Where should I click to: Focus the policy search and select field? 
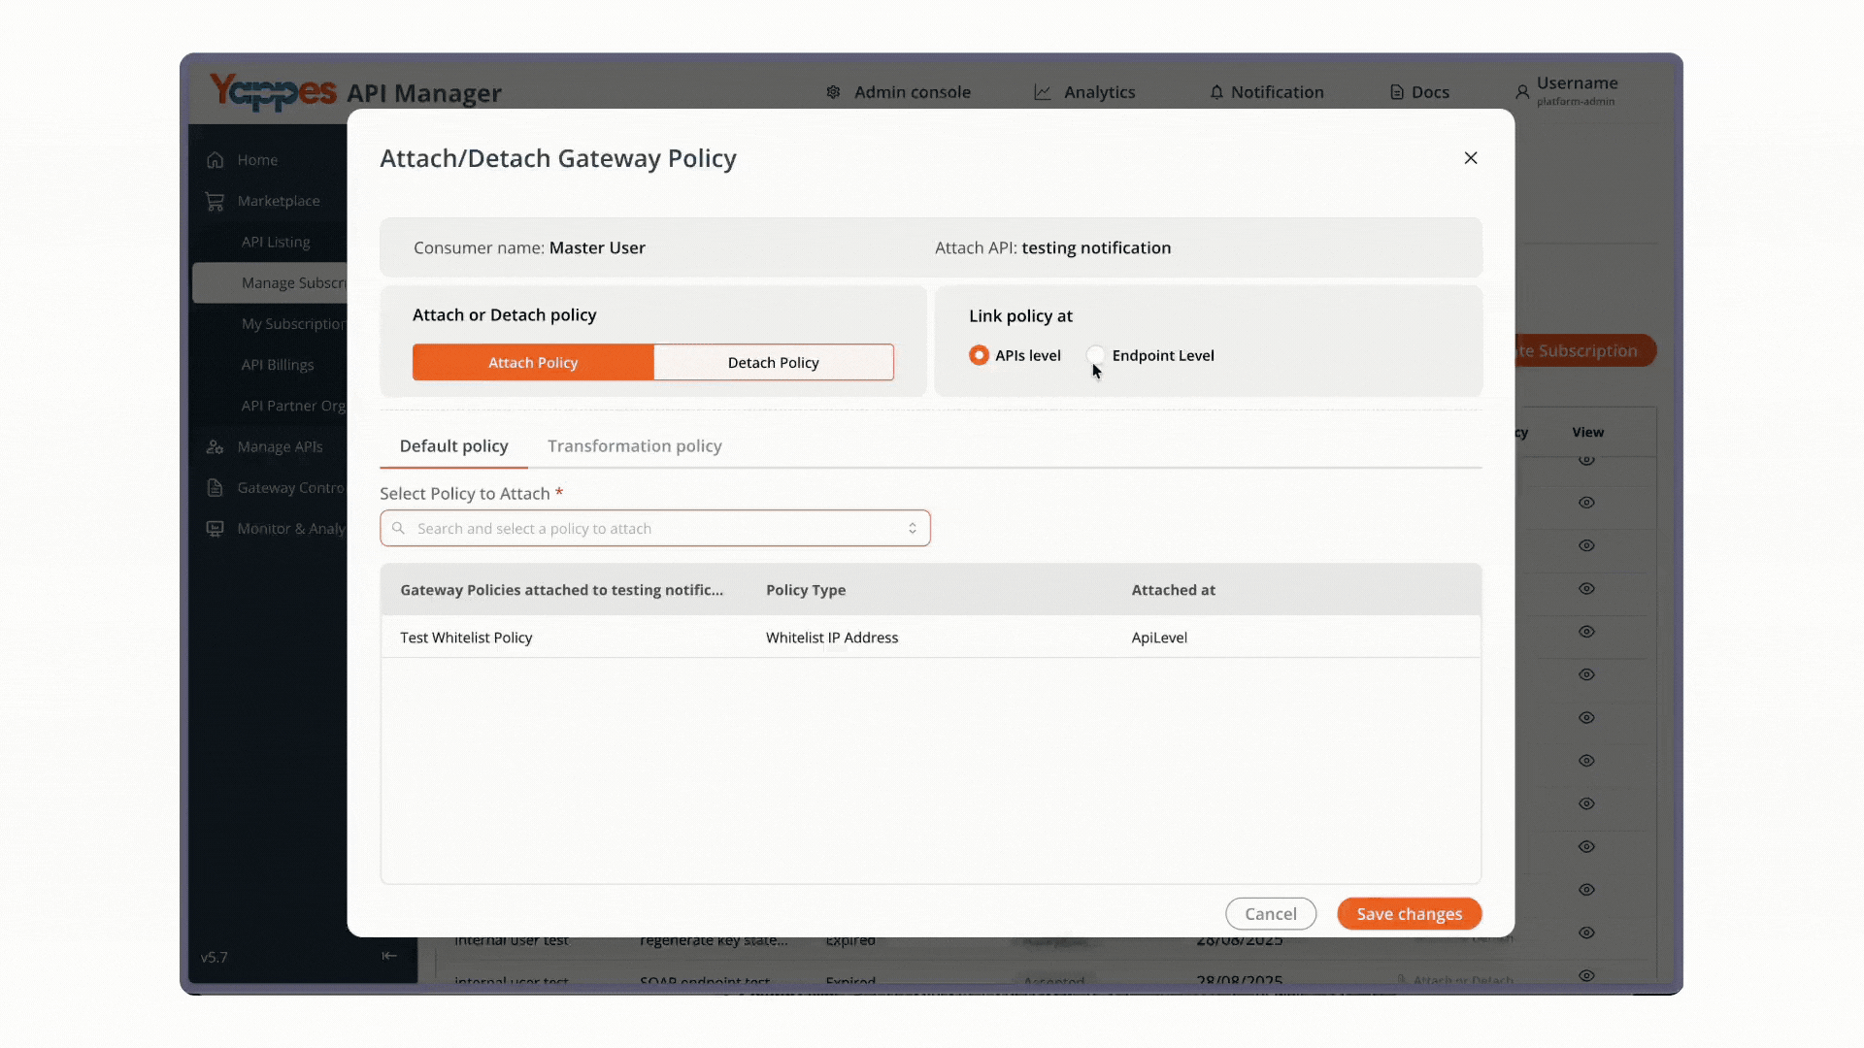655,528
